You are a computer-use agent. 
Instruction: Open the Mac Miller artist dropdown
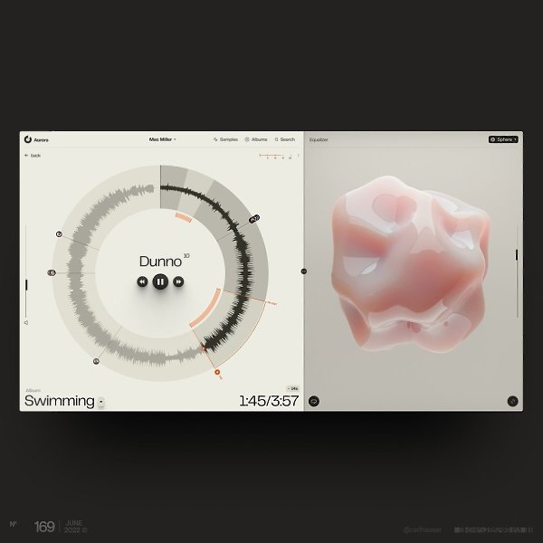click(x=162, y=139)
